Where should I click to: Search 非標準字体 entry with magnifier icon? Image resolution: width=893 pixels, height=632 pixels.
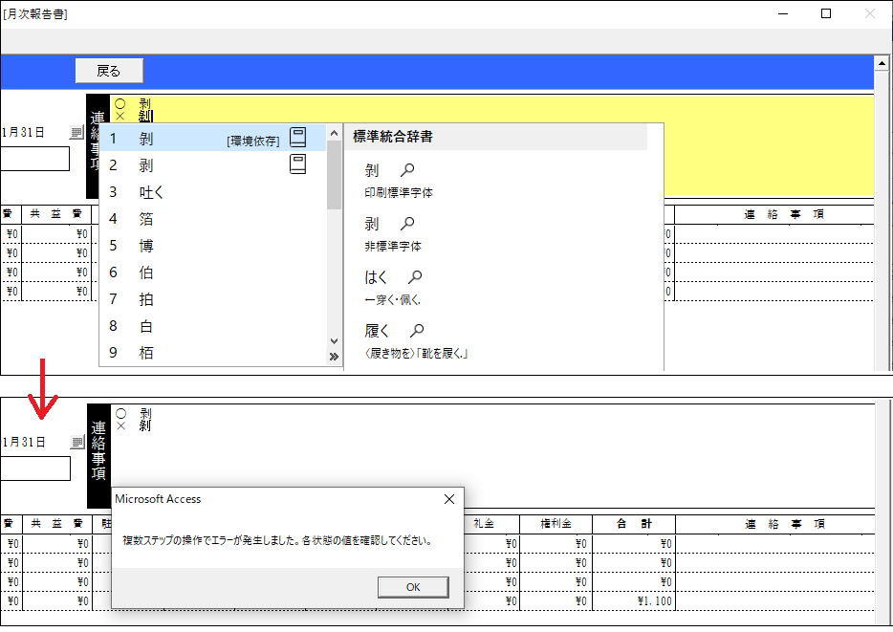[407, 225]
